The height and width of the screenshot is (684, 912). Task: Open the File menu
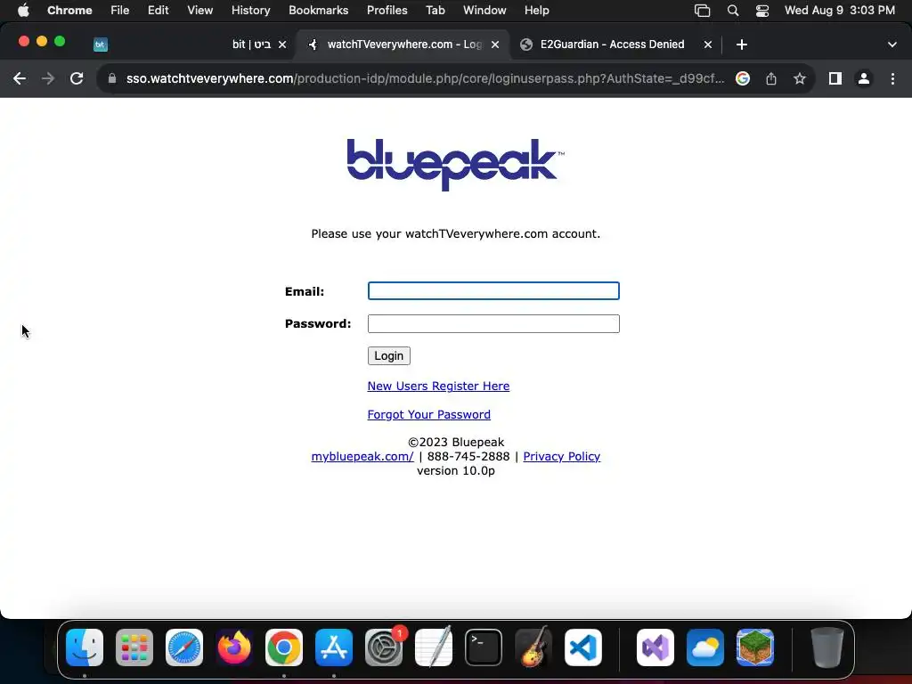point(120,11)
